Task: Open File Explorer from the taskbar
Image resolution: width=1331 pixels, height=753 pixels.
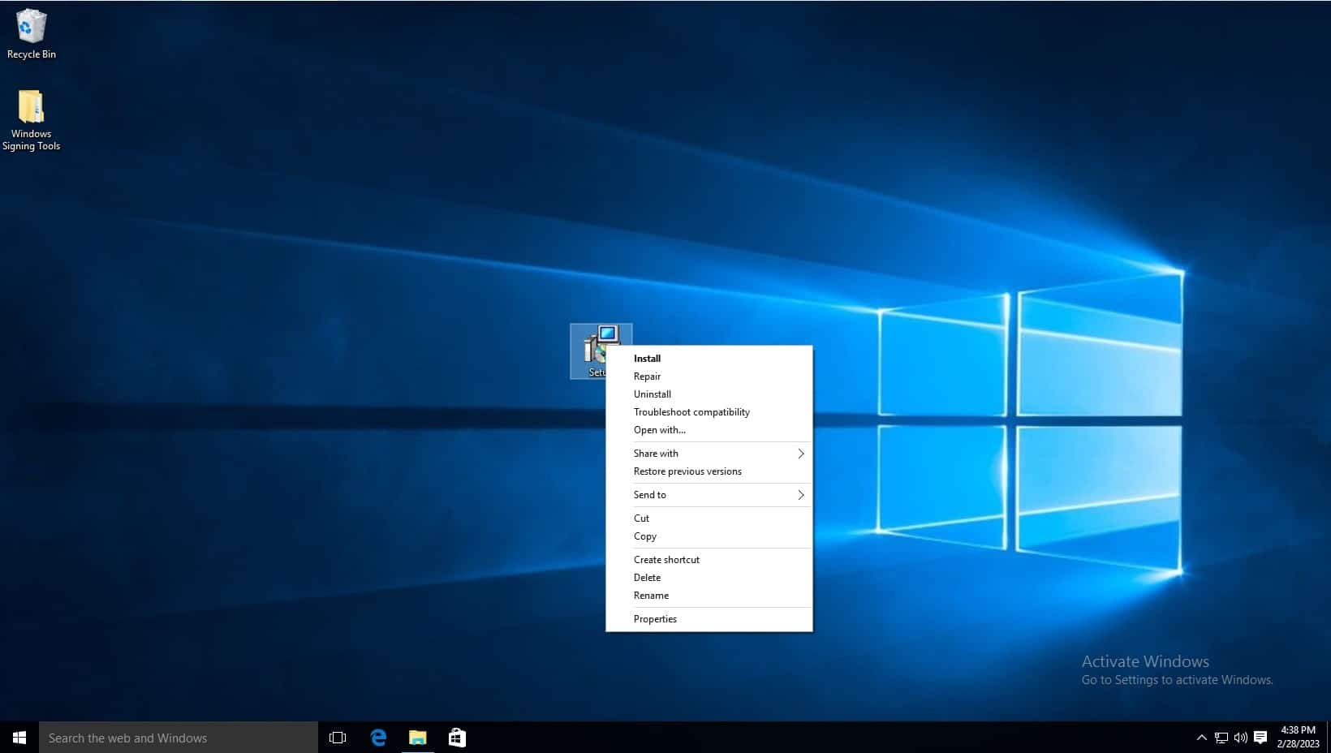Action: (417, 738)
